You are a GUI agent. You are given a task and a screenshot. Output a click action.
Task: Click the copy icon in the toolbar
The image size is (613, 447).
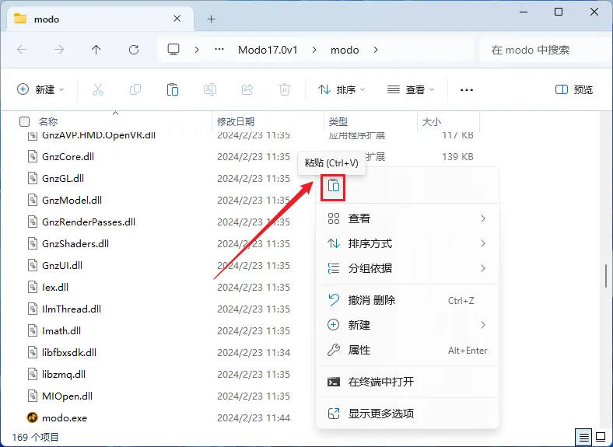pyautogui.click(x=135, y=90)
